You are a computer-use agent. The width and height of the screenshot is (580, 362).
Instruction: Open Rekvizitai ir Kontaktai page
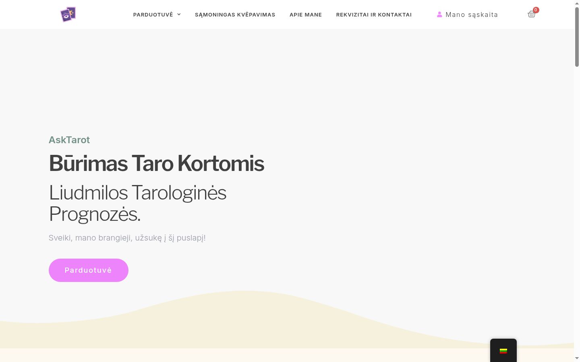pyautogui.click(x=374, y=14)
